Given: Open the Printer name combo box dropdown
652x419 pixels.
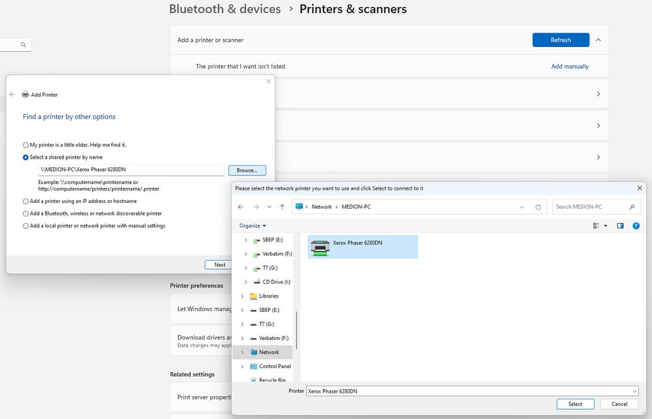Looking at the screenshot, I should tap(634, 391).
